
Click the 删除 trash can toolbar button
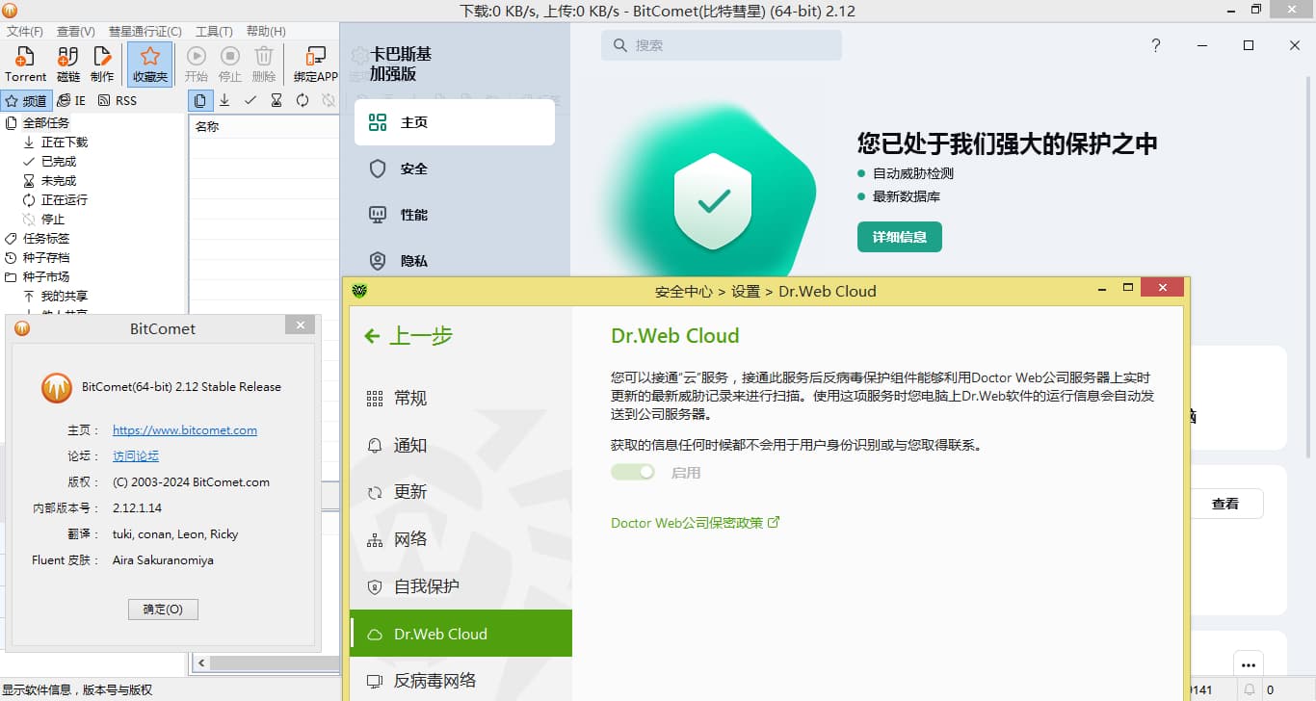point(264,65)
